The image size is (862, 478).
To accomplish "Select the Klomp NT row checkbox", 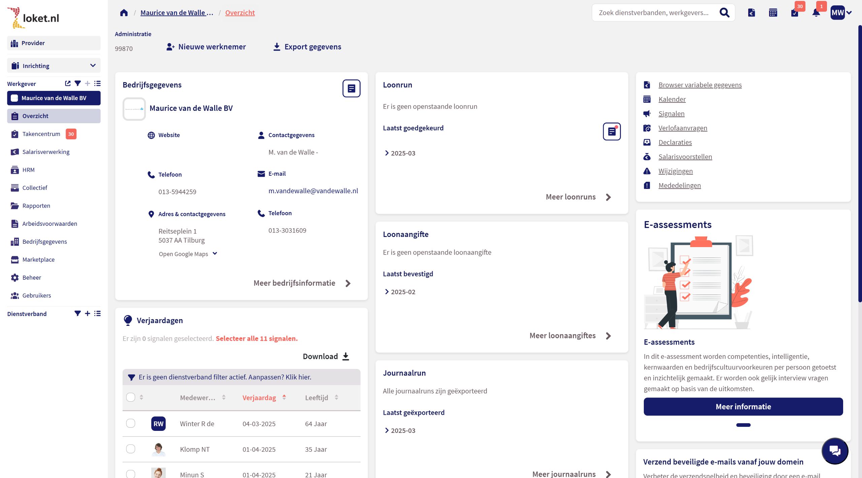I will point(131,449).
